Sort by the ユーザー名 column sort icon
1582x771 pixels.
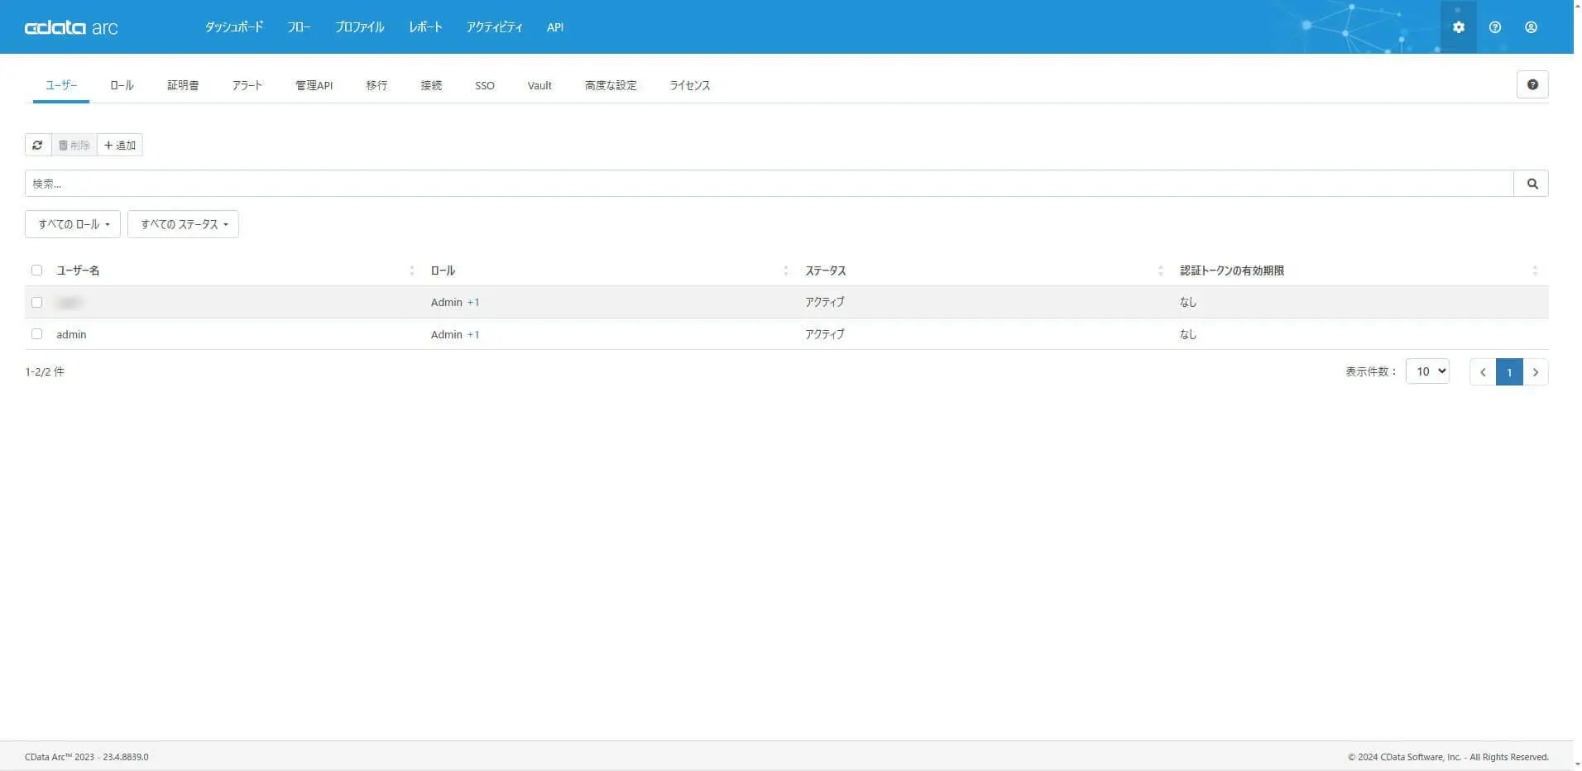[x=411, y=271]
